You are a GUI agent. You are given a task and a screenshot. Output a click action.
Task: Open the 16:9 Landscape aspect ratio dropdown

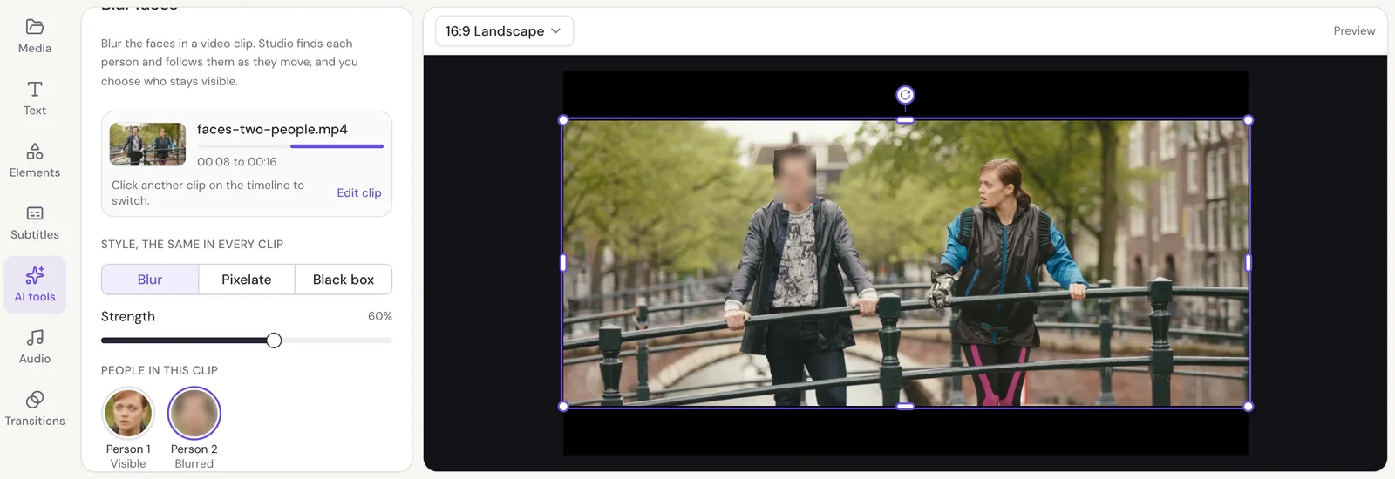(x=504, y=31)
